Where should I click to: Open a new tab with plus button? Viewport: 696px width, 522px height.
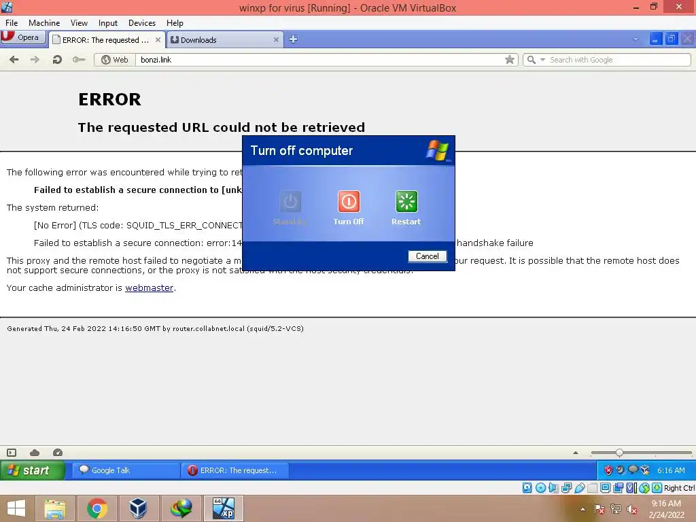pos(293,39)
